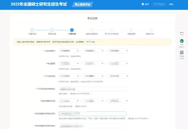Open the second 户口所在地 city dropdown

pyautogui.click(x=93, y=76)
